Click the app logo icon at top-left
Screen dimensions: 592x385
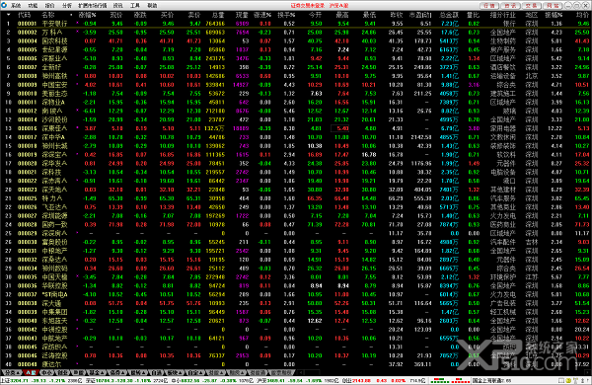click(4, 5)
